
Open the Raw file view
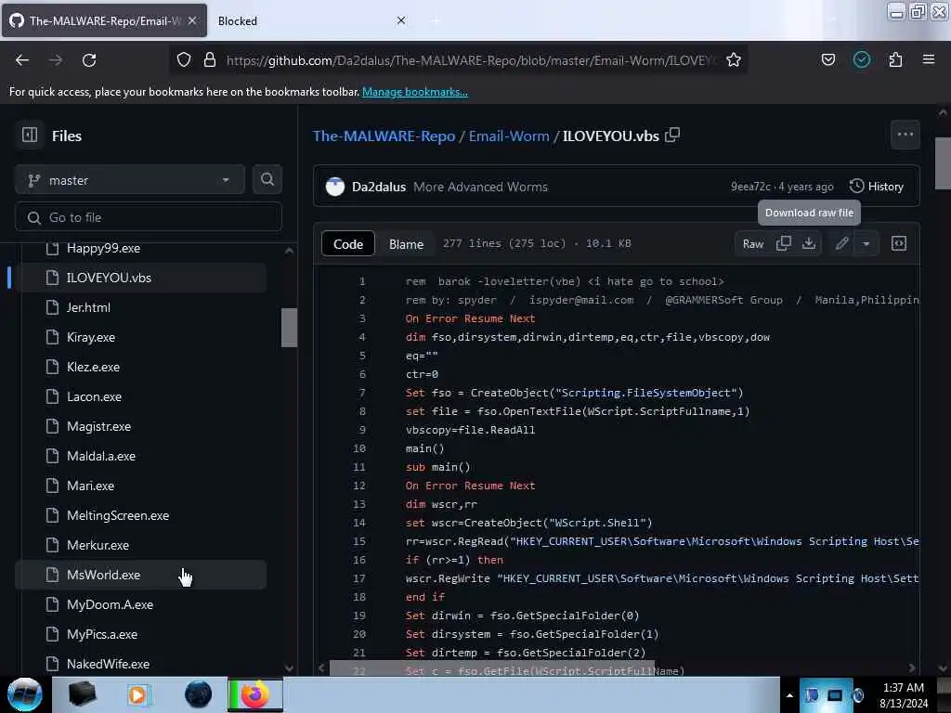pos(752,244)
